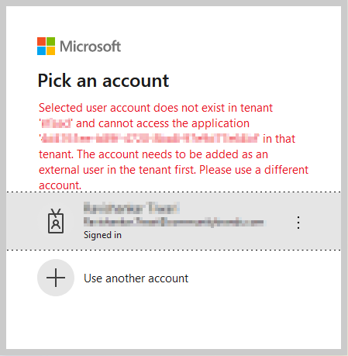This screenshot has width=348, height=356.
Task: Choose the signed-in account tile
Action: coord(174,221)
